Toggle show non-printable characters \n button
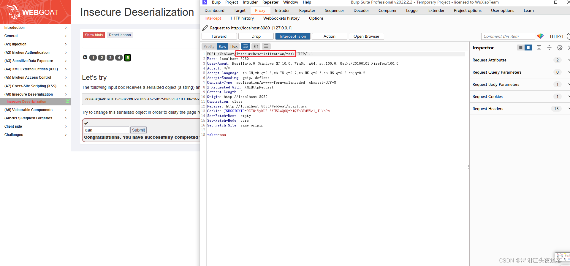 pyautogui.click(x=256, y=46)
